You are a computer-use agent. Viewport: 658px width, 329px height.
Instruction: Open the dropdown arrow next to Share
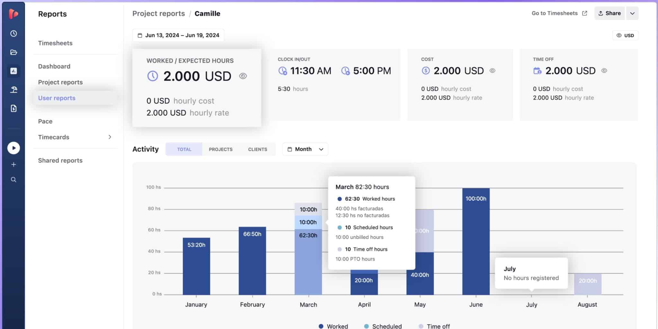[x=632, y=13]
